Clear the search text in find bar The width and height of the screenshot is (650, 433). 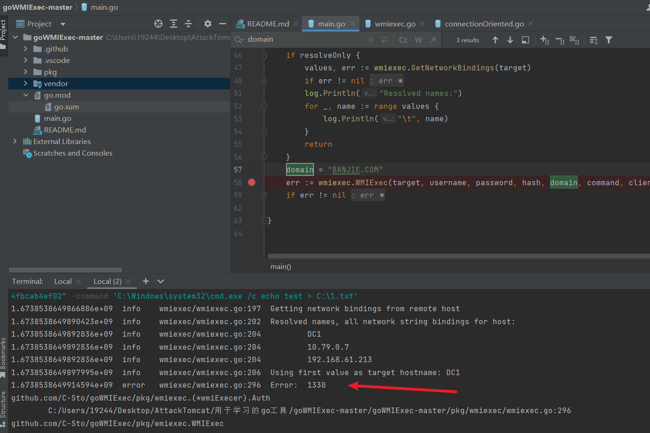click(371, 40)
